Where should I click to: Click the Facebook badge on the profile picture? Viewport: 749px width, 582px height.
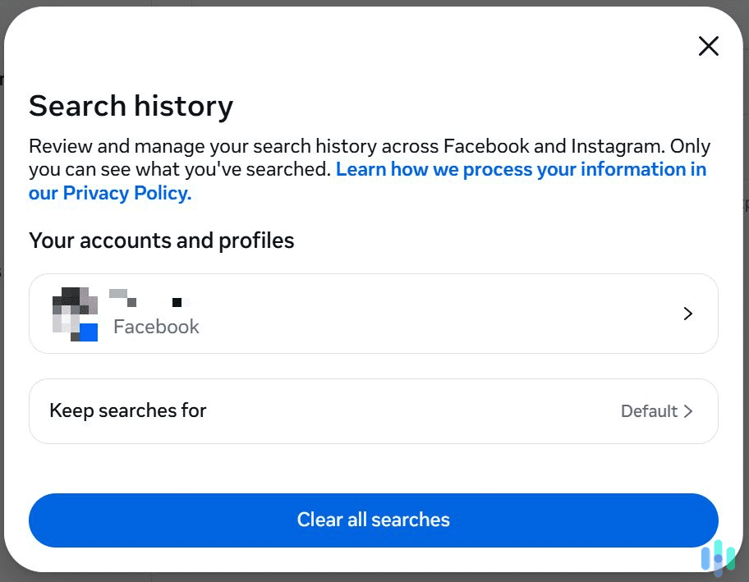pos(89,332)
